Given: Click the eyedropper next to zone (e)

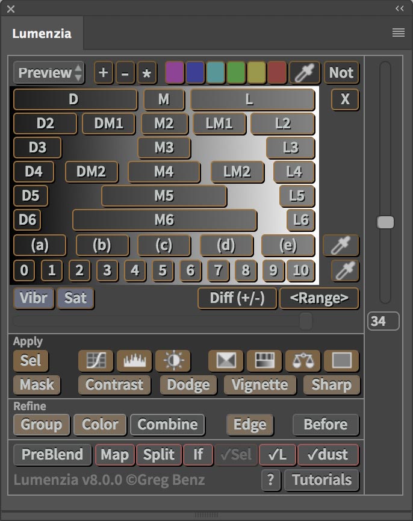Looking at the screenshot, I should [341, 245].
